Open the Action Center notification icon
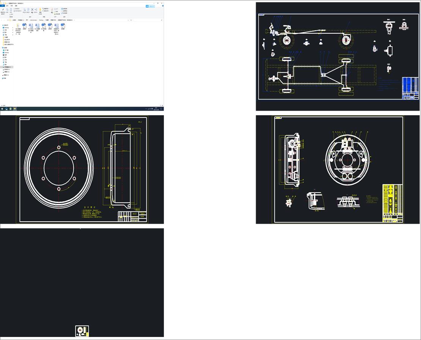 [x=161, y=109]
